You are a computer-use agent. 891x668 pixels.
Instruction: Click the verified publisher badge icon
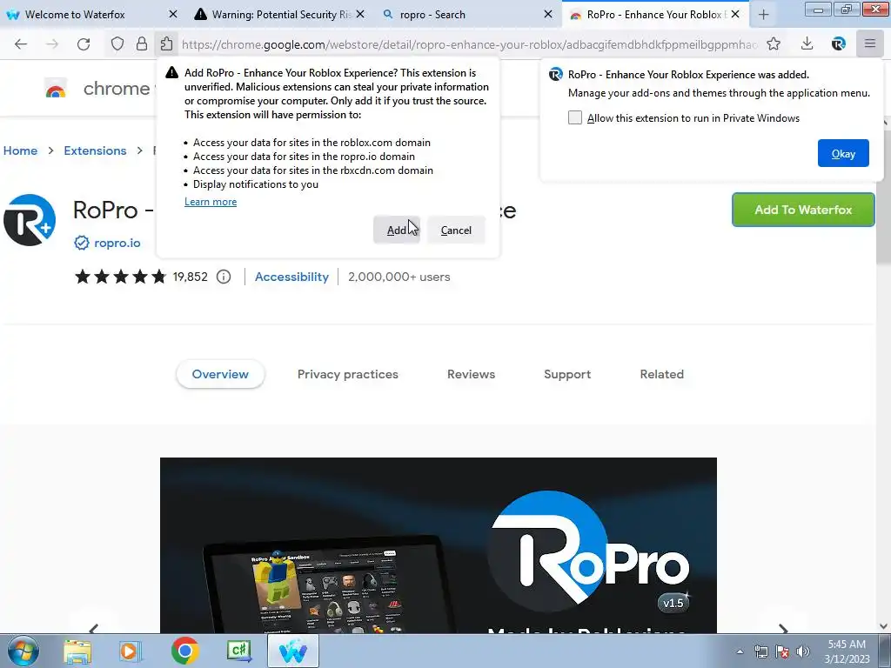82,244
